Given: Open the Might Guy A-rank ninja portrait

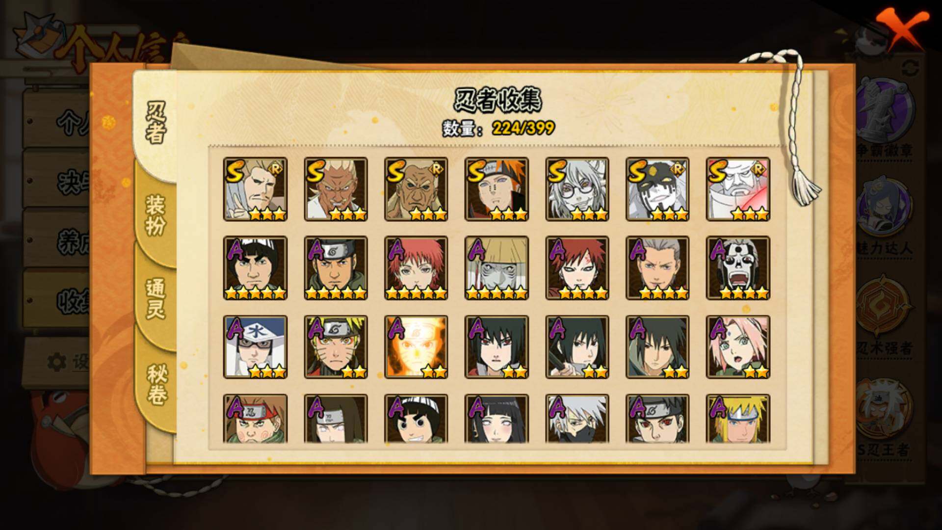Looking at the screenshot, I should [x=255, y=268].
